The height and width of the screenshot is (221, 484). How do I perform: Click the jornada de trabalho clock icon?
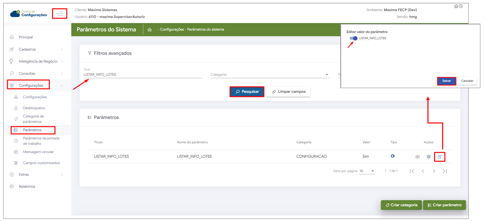[16, 141]
